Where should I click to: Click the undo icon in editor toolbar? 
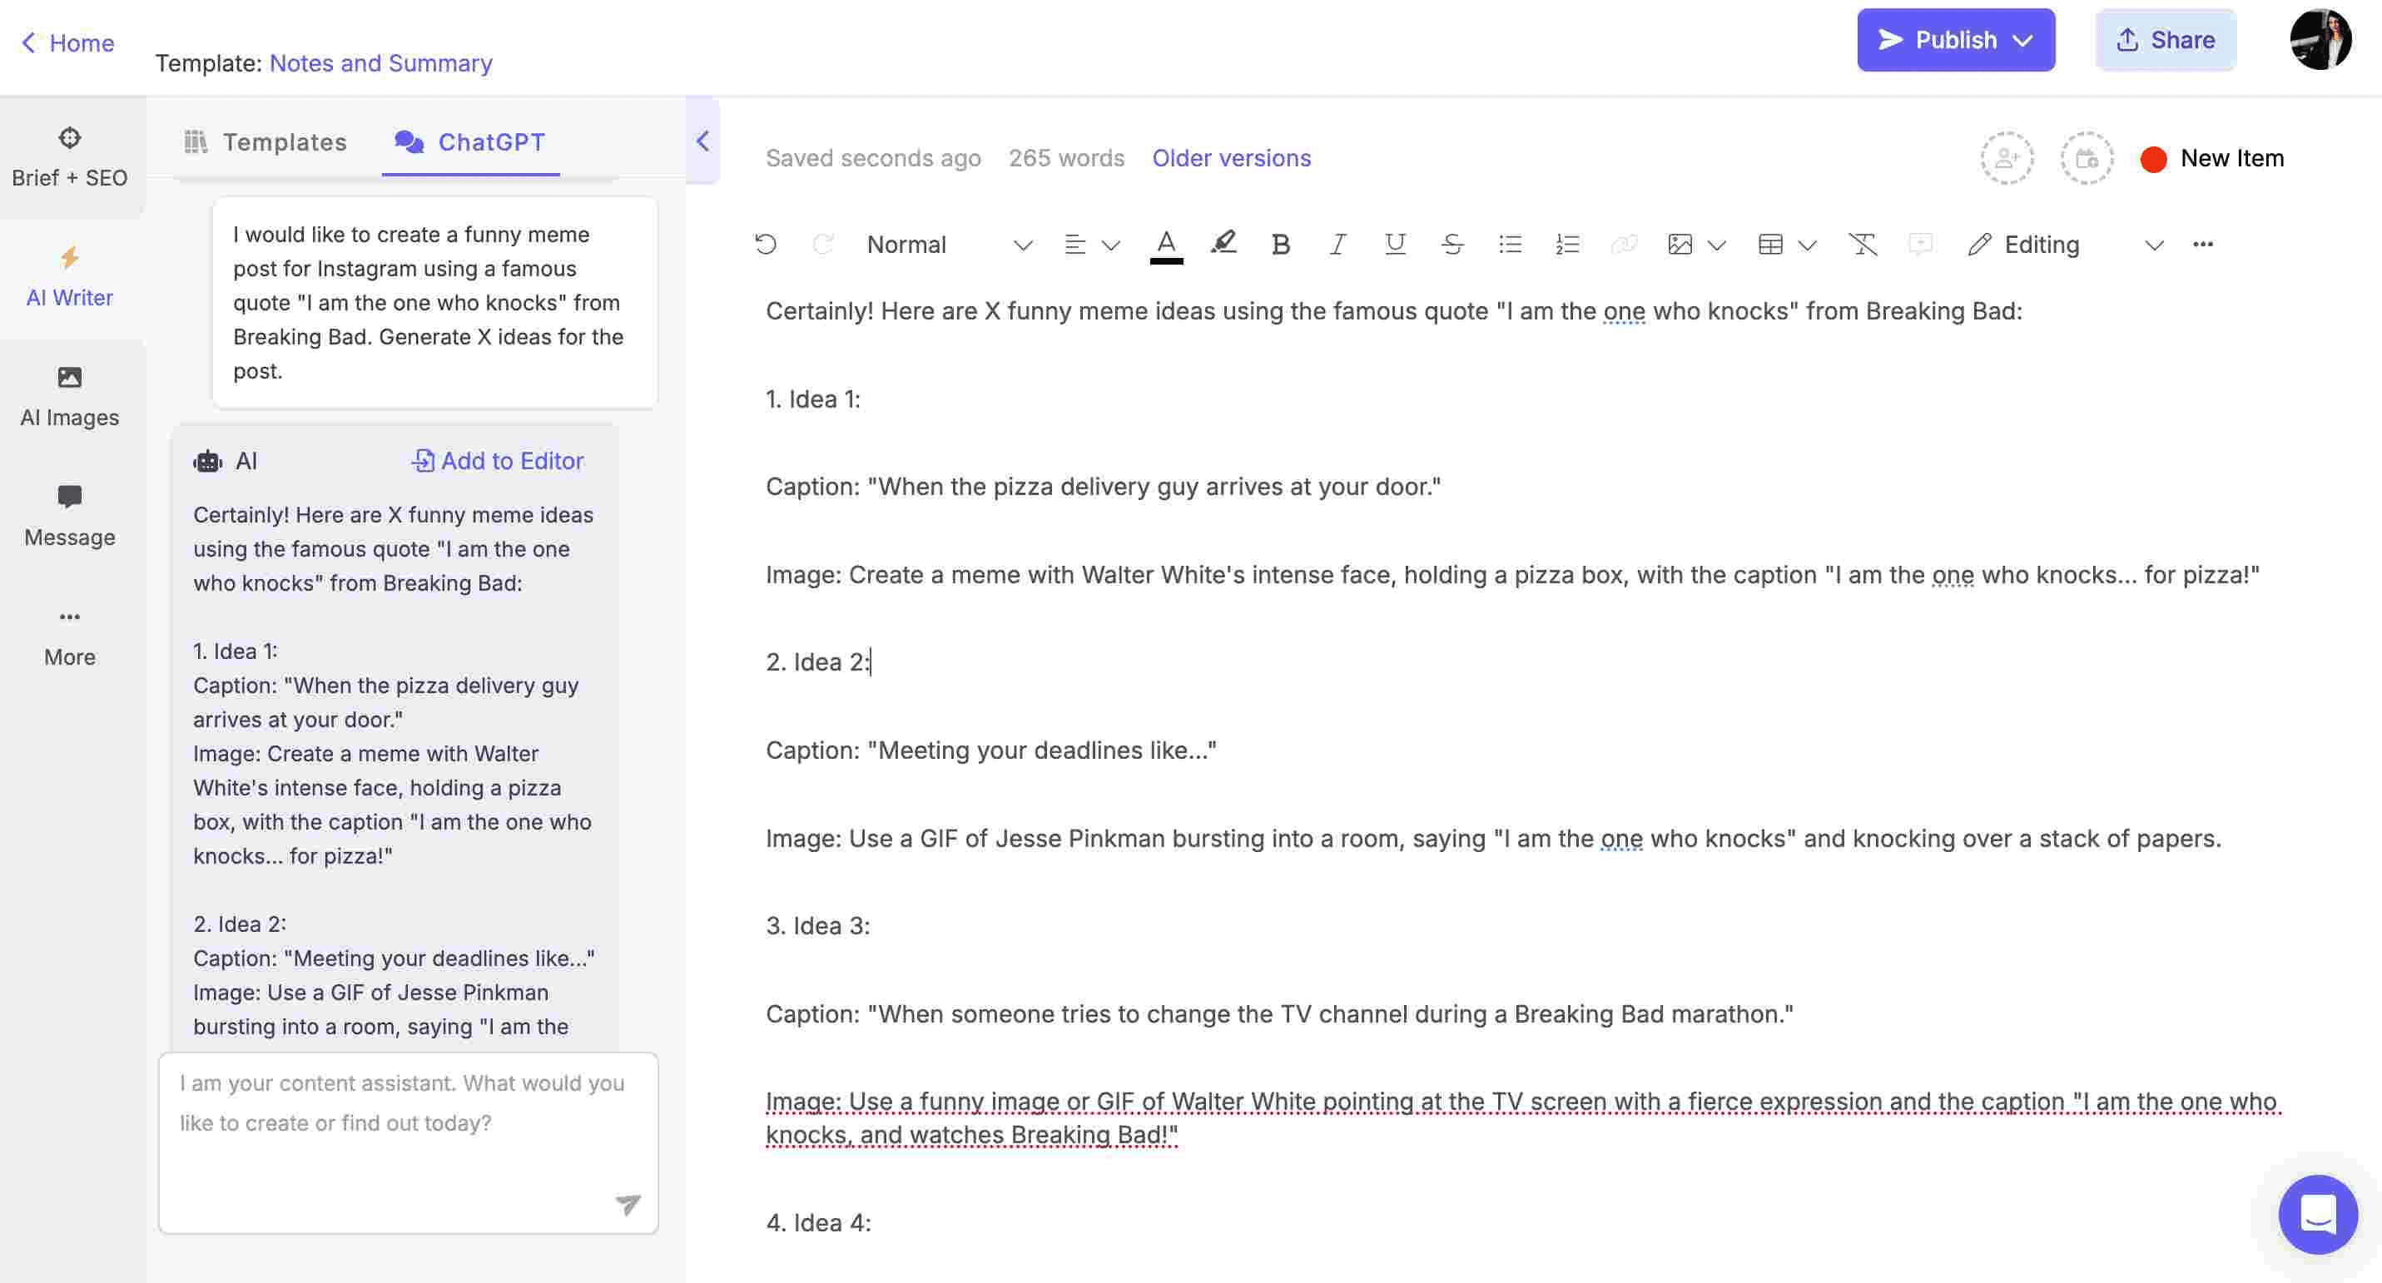pyautogui.click(x=765, y=244)
